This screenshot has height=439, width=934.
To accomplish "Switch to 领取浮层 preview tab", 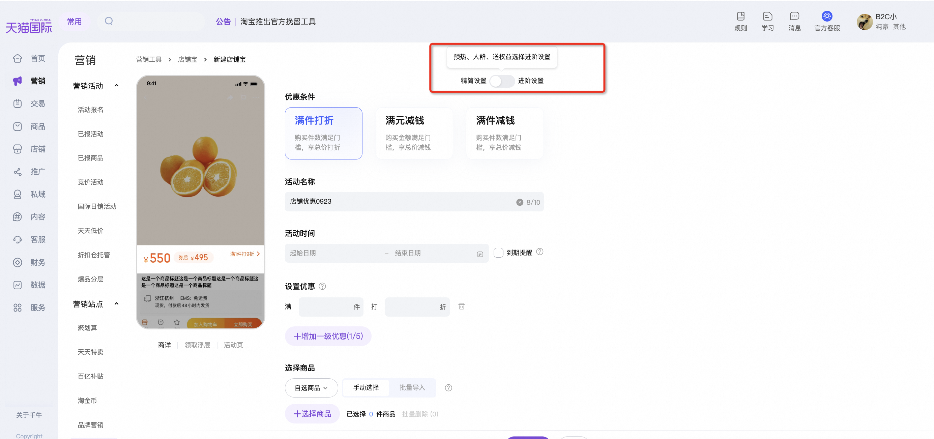I will click(x=197, y=345).
